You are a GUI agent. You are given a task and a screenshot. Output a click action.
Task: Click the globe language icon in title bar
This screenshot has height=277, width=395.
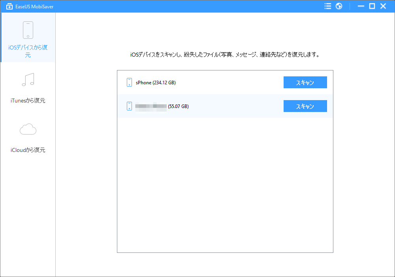(339, 6)
